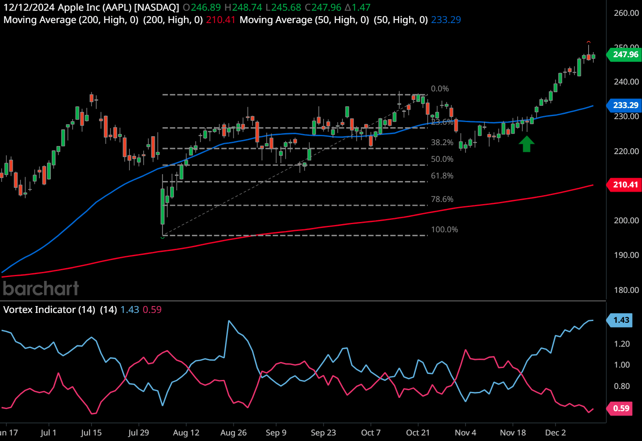Viewport: 642px width, 441px height.
Task: Click the Aug 12 date label
Action: coord(186,432)
